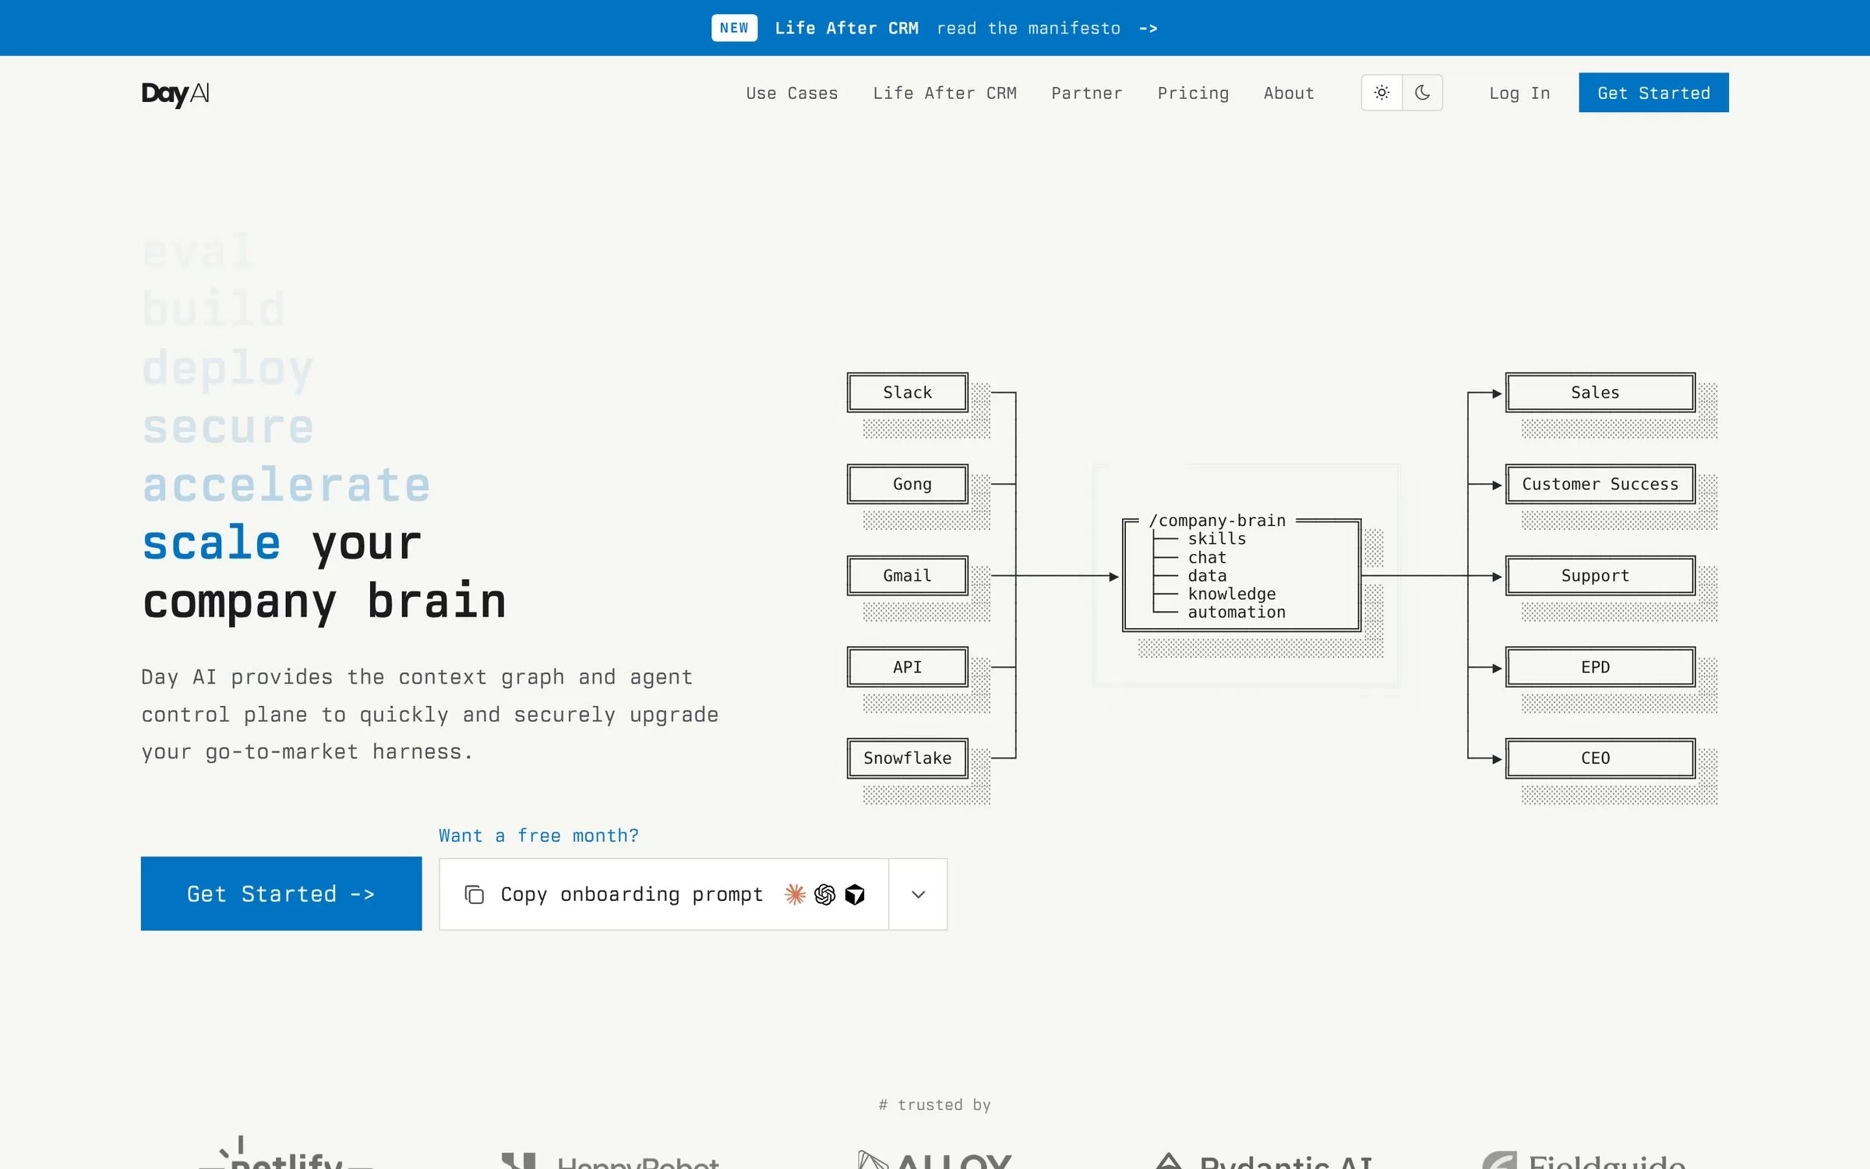Open the Pricing page
This screenshot has height=1169, width=1870.
click(x=1193, y=94)
